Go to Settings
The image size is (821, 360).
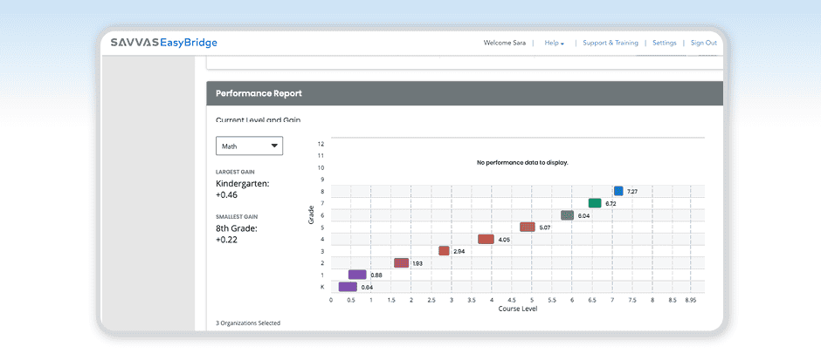click(664, 43)
